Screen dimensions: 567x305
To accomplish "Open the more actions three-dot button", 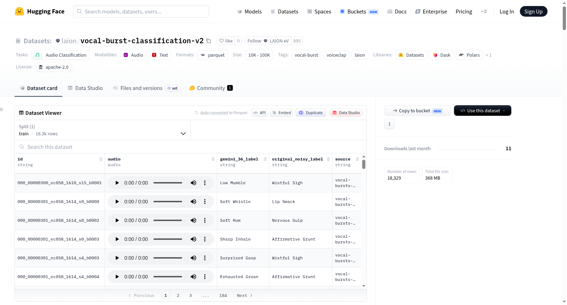I will (389, 124).
